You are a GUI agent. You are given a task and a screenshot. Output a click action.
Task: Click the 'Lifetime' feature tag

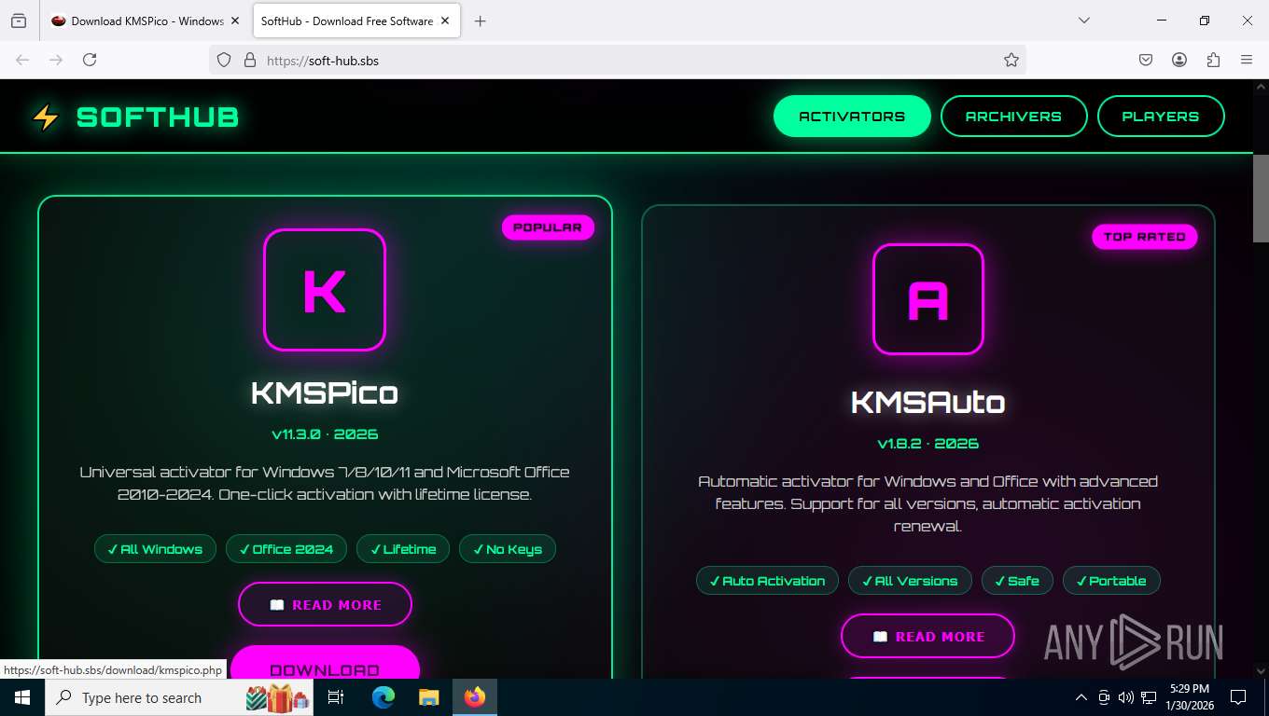click(403, 549)
